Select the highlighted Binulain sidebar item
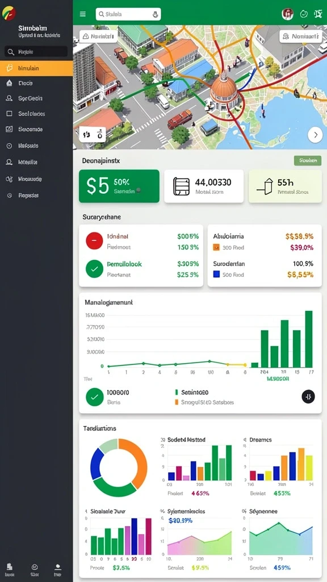Screen dimensions: 327x582 36,68
